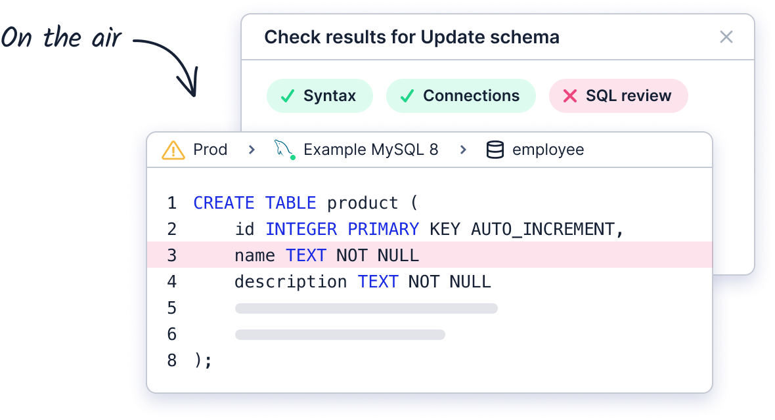Open the Example MySQL 8 instance link
The image size is (775, 420).
370,150
